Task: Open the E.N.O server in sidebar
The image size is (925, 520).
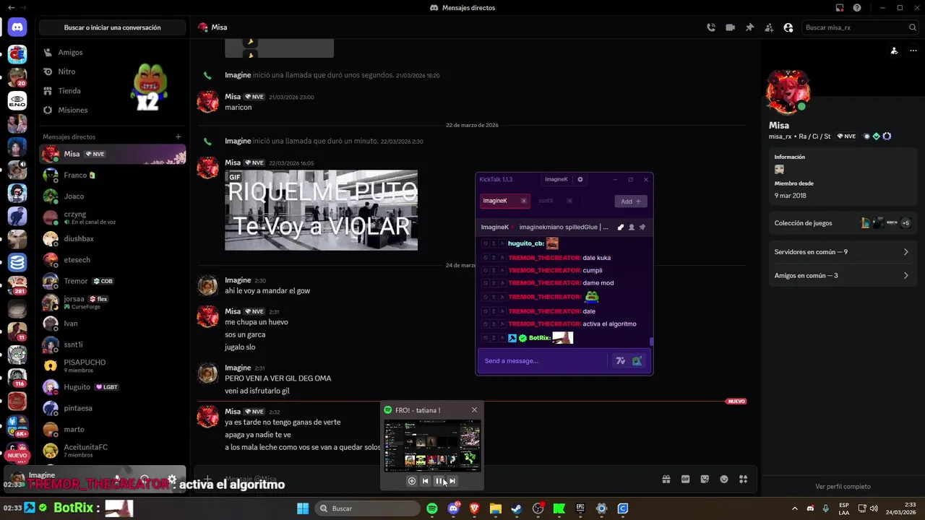Action: (17, 100)
